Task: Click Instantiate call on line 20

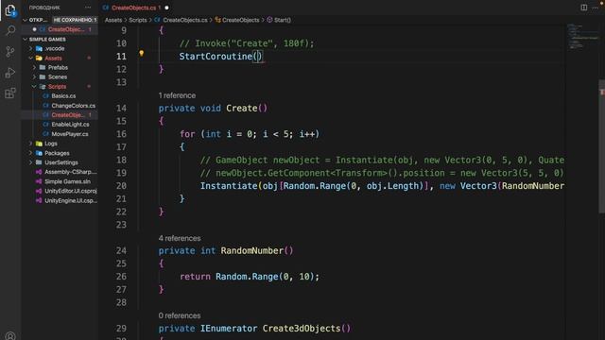Action: pos(229,186)
